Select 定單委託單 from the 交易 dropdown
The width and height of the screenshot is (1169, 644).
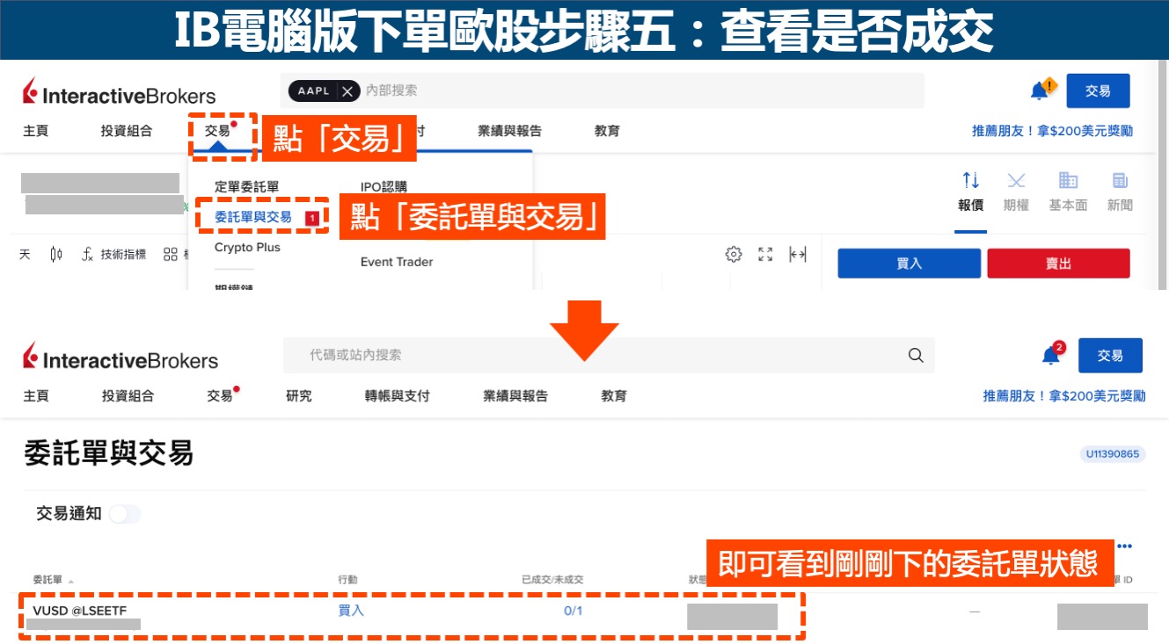246,186
